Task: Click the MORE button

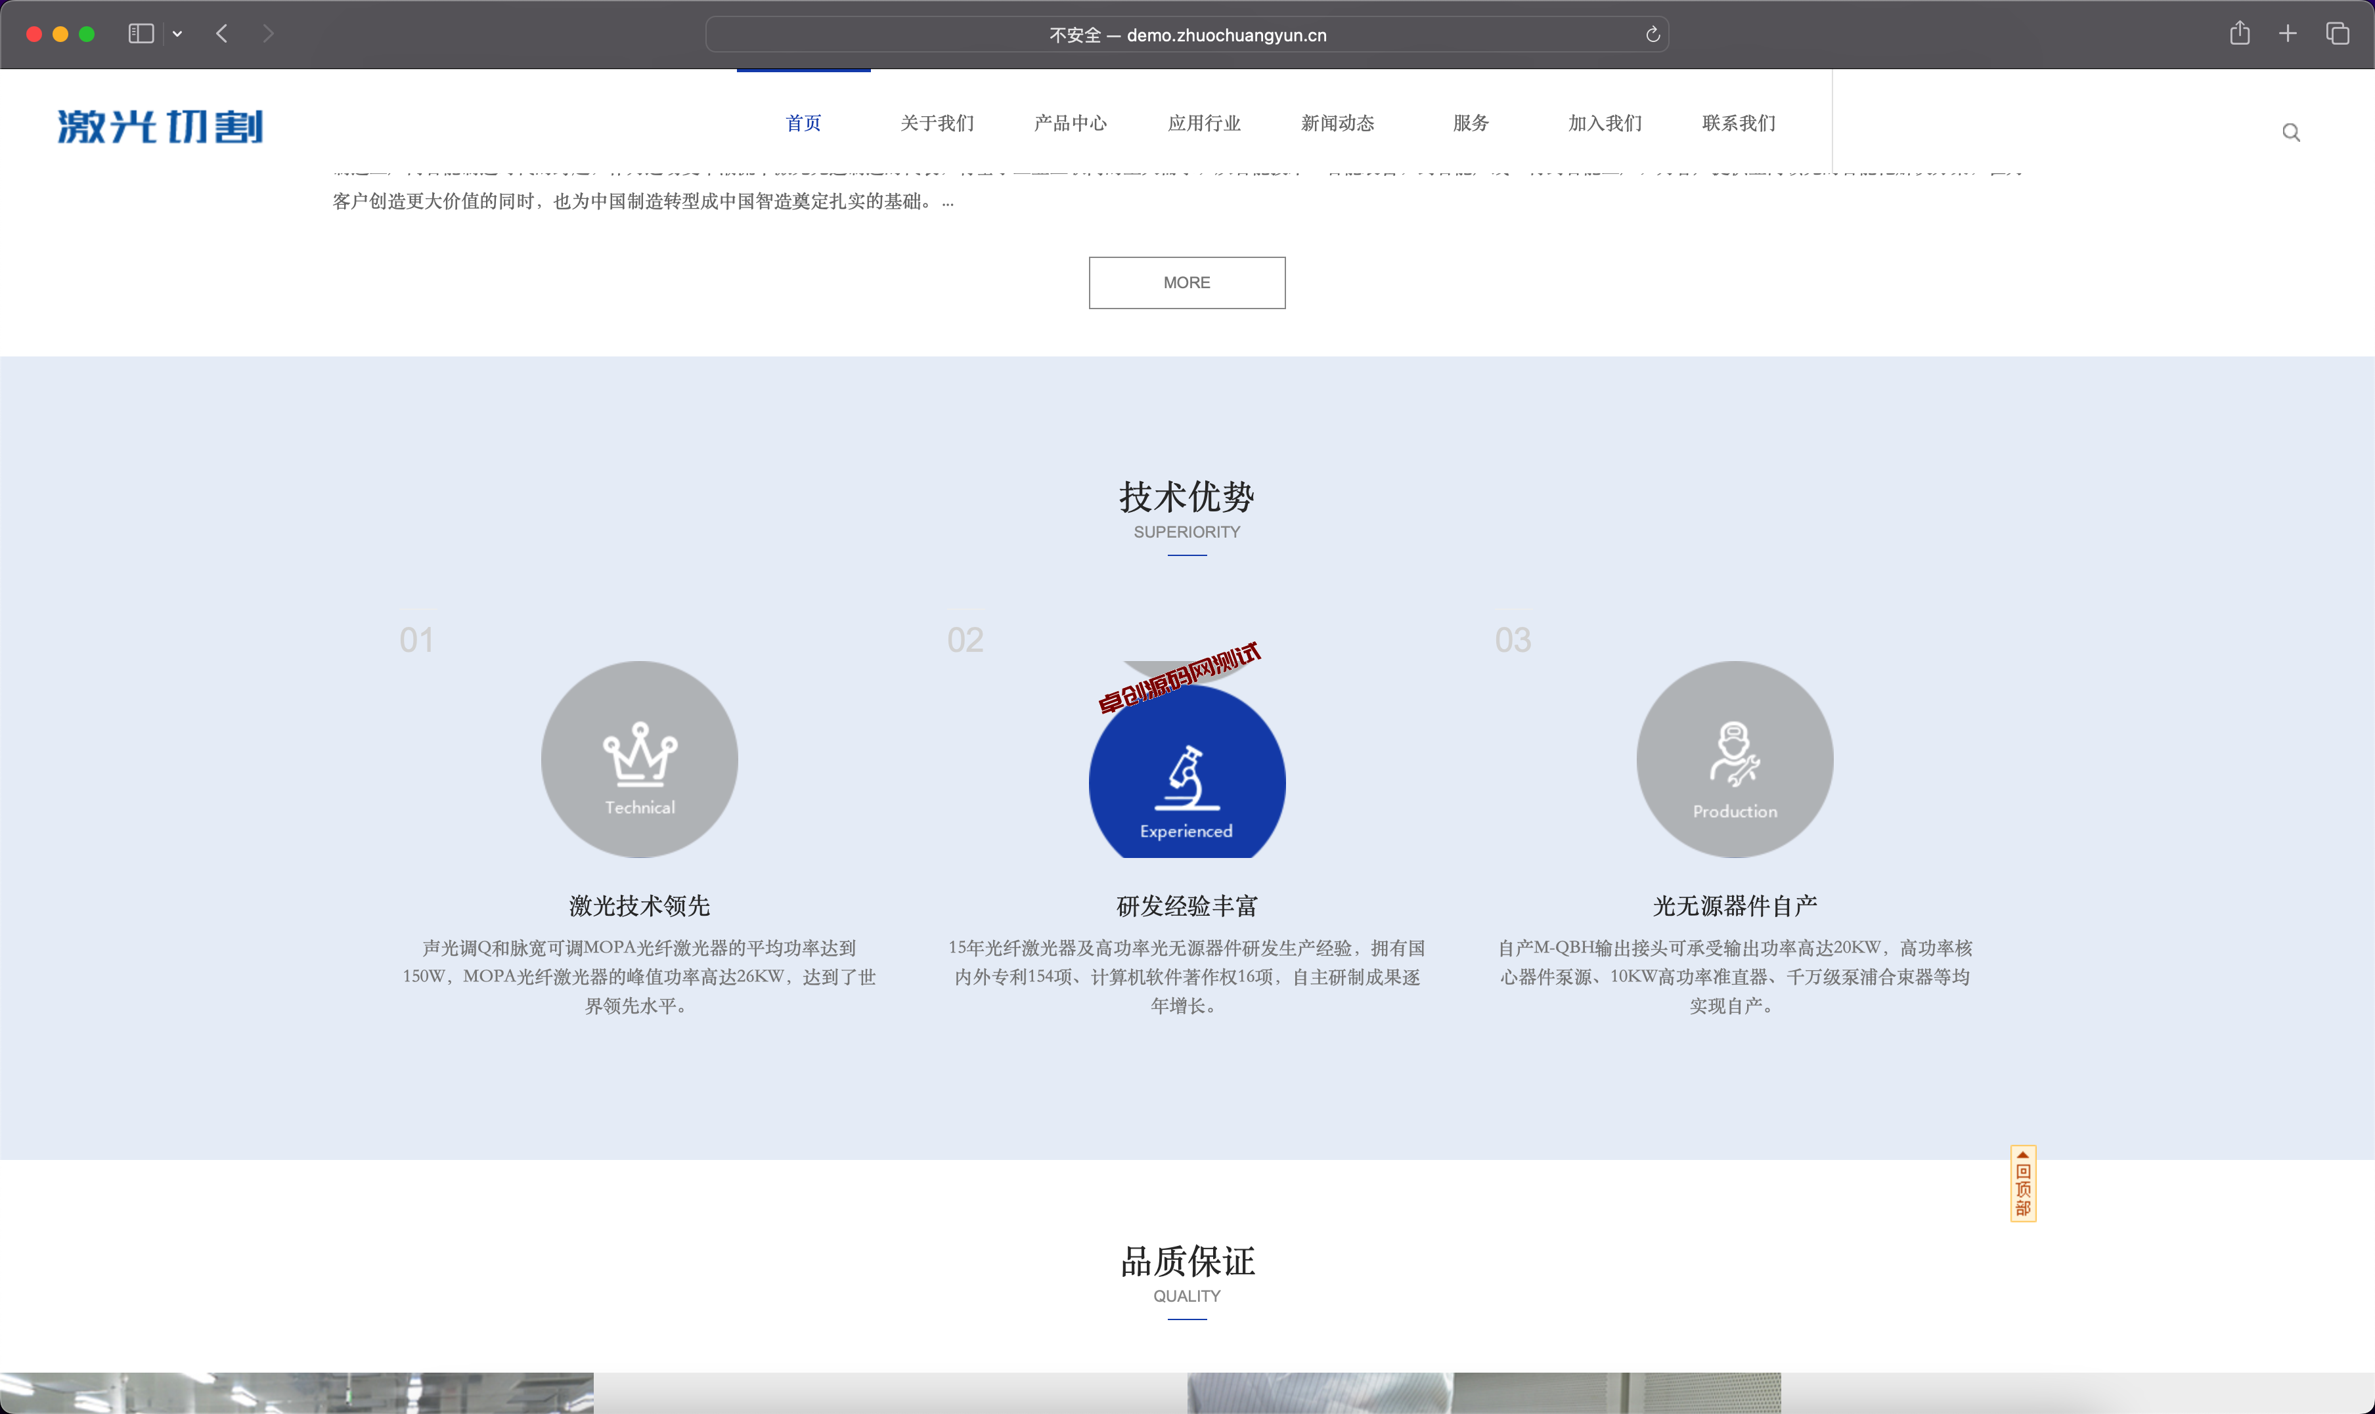Action: tap(1187, 283)
